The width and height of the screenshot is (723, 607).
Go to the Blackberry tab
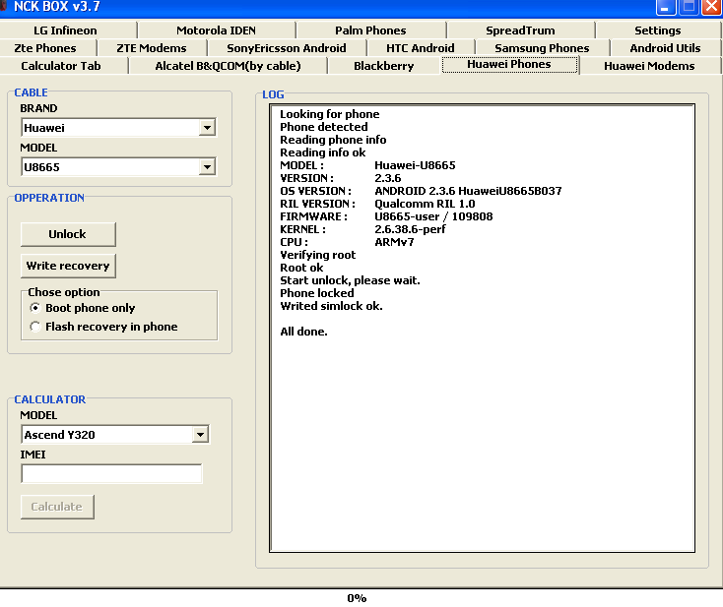click(x=384, y=66)
